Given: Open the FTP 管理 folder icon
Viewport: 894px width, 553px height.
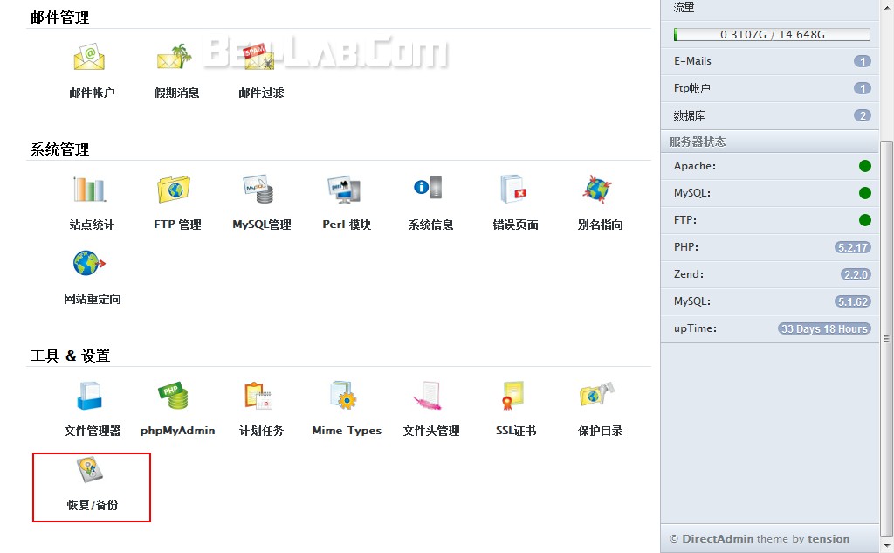Looking at the screenshot, I should (x=174, y=189).
